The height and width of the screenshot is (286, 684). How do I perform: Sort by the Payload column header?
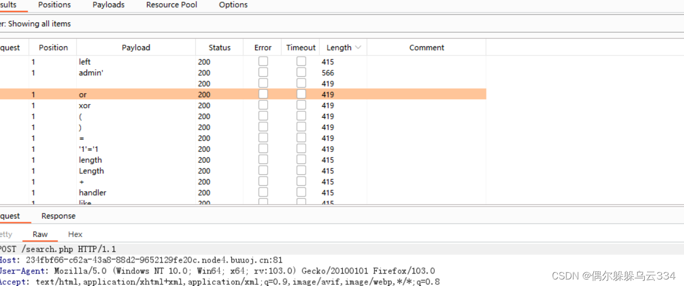[136, 47]
